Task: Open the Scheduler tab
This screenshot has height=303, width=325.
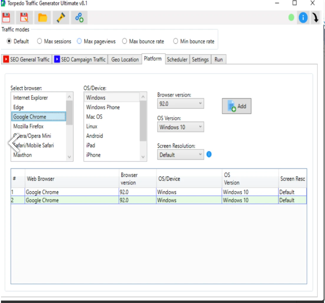Action: click(x=177, y=59)
